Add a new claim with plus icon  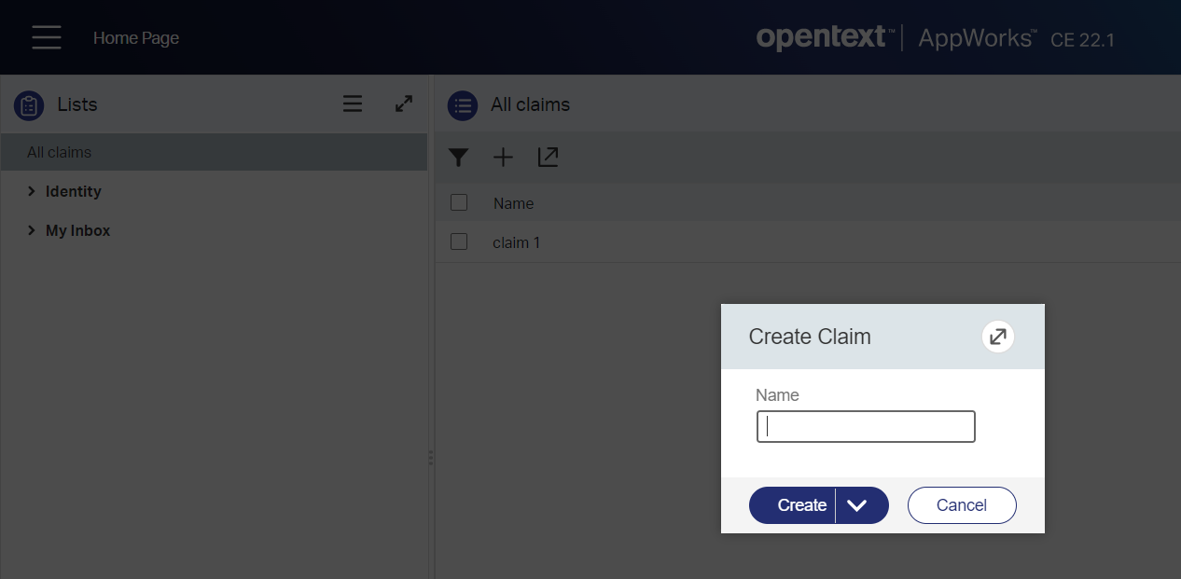503,158
